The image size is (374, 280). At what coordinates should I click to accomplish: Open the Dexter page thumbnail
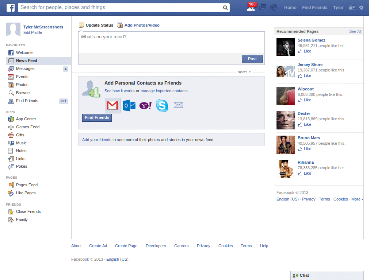286,120
